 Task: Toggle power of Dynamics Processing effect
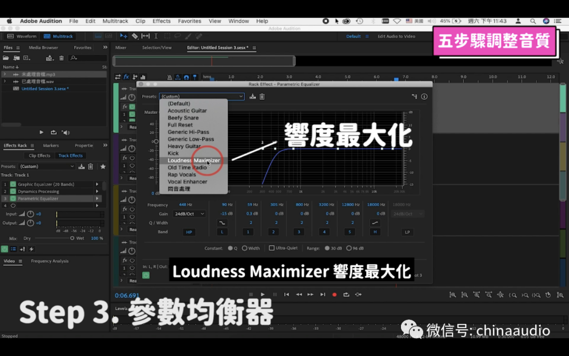[13, 191]
